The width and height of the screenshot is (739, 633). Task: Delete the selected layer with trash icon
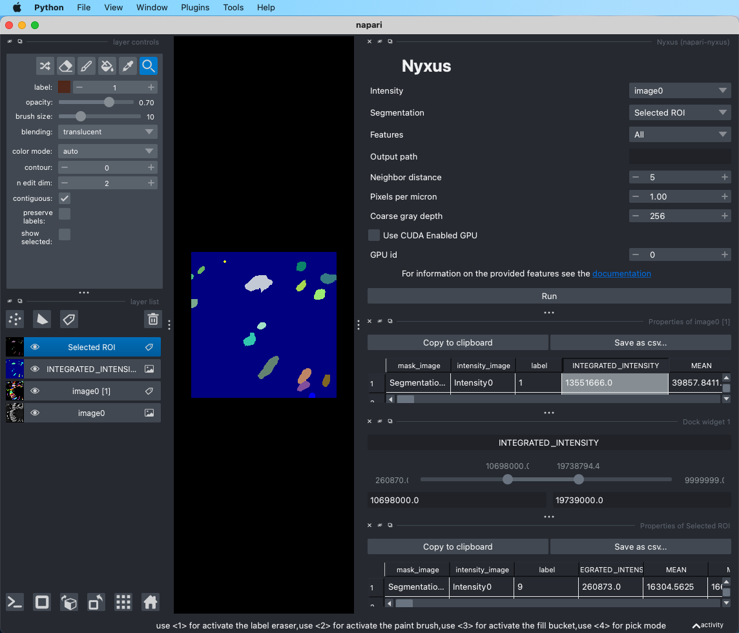152,319
